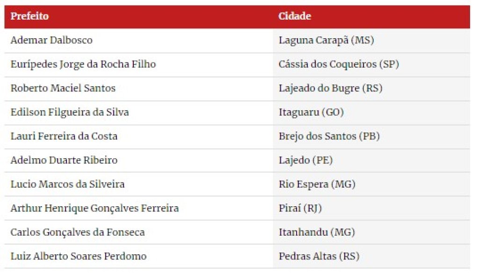Select Carlos Gonçalves da Fonseca name

(x=78, y=232)
